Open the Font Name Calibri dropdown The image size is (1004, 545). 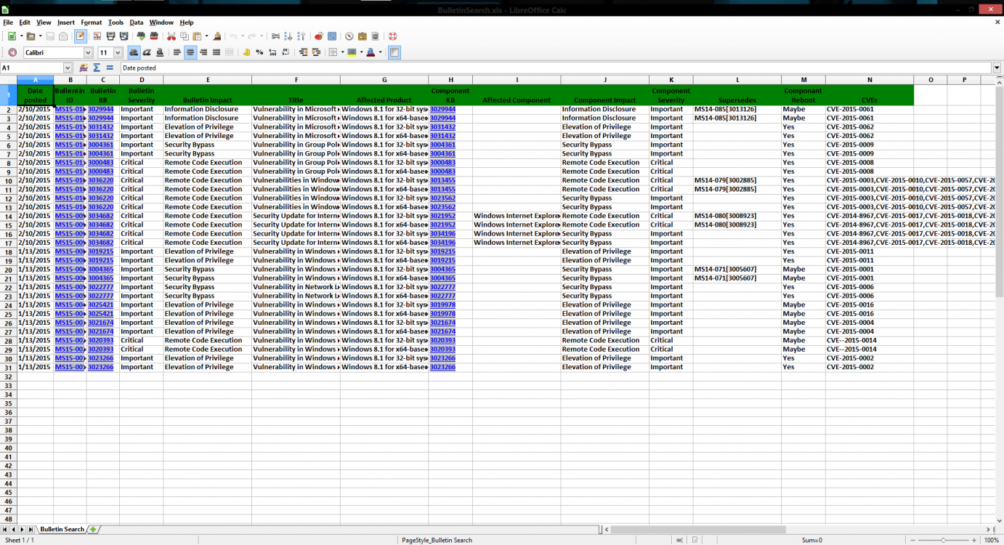pos(88,52)
